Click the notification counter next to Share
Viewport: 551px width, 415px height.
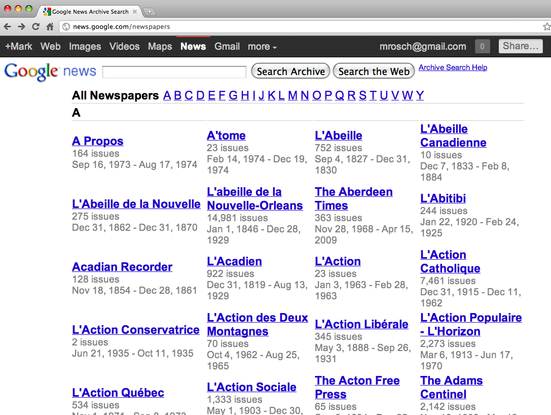click(482, 46)
